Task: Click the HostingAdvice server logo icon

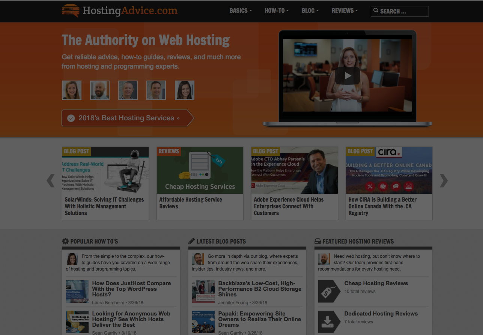Action: click(x=70, y=10)
